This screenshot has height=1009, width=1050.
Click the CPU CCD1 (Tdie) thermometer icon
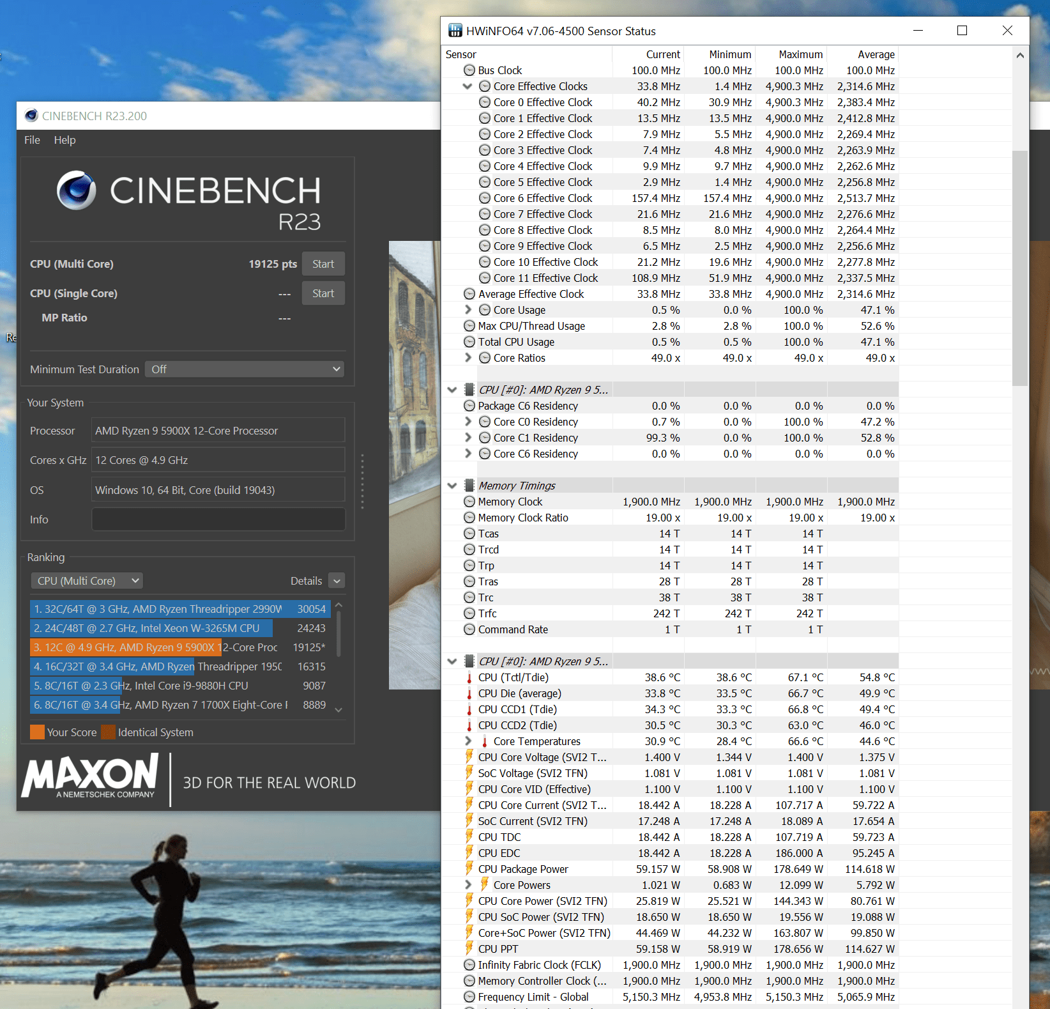[469, 709]
